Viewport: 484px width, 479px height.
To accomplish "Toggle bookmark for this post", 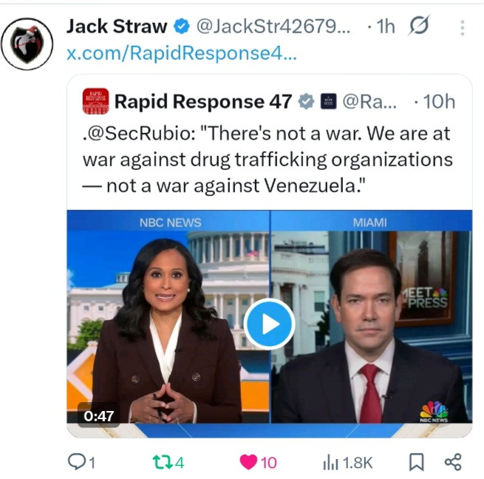I will pyautogui.click(x=417, y=462).
